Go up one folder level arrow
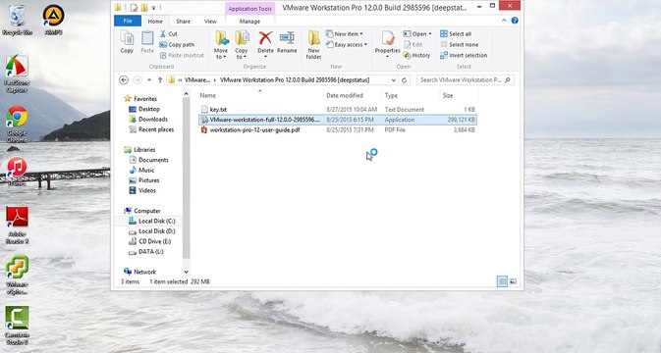The image size is (661, 353). point(160,80)
